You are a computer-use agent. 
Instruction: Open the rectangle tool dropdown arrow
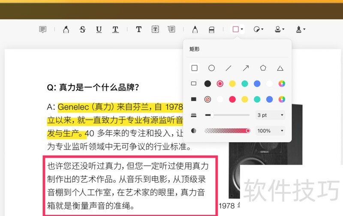tap(242, 29)
